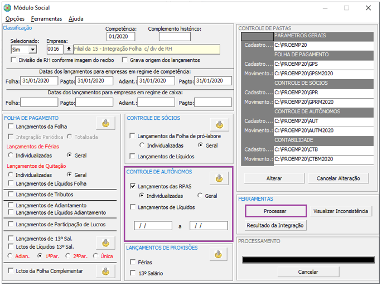
Task: Click the Lançamentos de Provisões pin icon button
Action: 218,255
